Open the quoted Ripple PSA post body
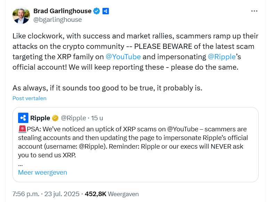 [136, 142]
